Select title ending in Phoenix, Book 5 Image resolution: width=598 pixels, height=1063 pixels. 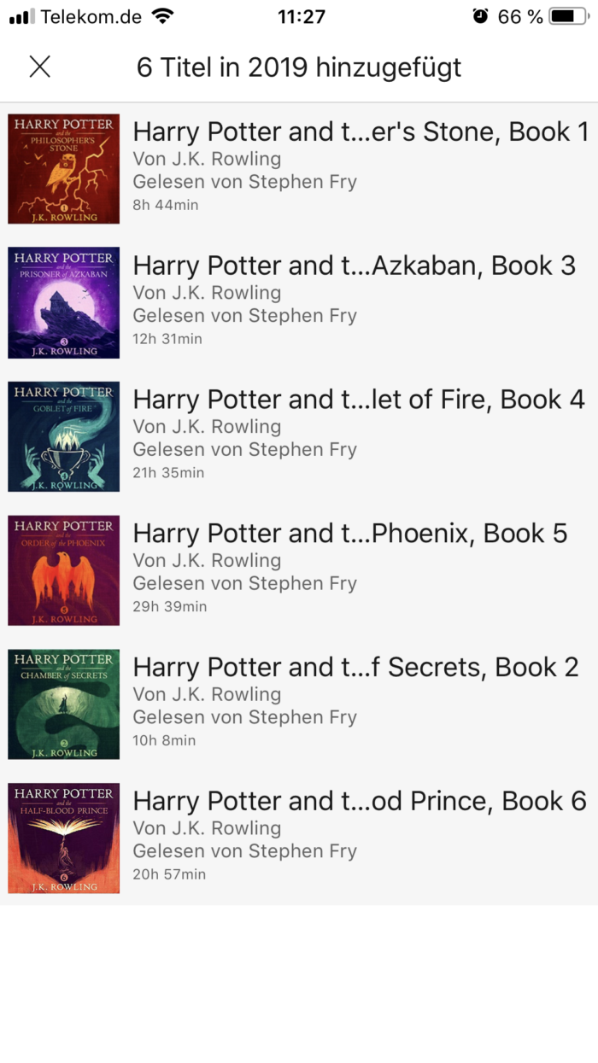[350, 534]
